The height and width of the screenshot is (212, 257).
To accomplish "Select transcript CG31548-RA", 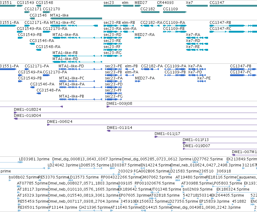I will pos(39,50).
